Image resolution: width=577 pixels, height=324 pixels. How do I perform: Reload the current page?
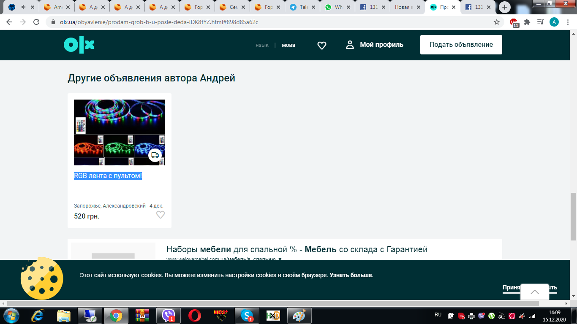point(36,22)
